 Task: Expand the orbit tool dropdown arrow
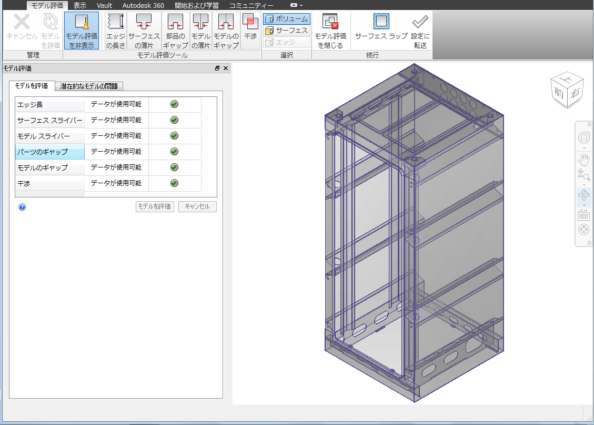[584, 205]
